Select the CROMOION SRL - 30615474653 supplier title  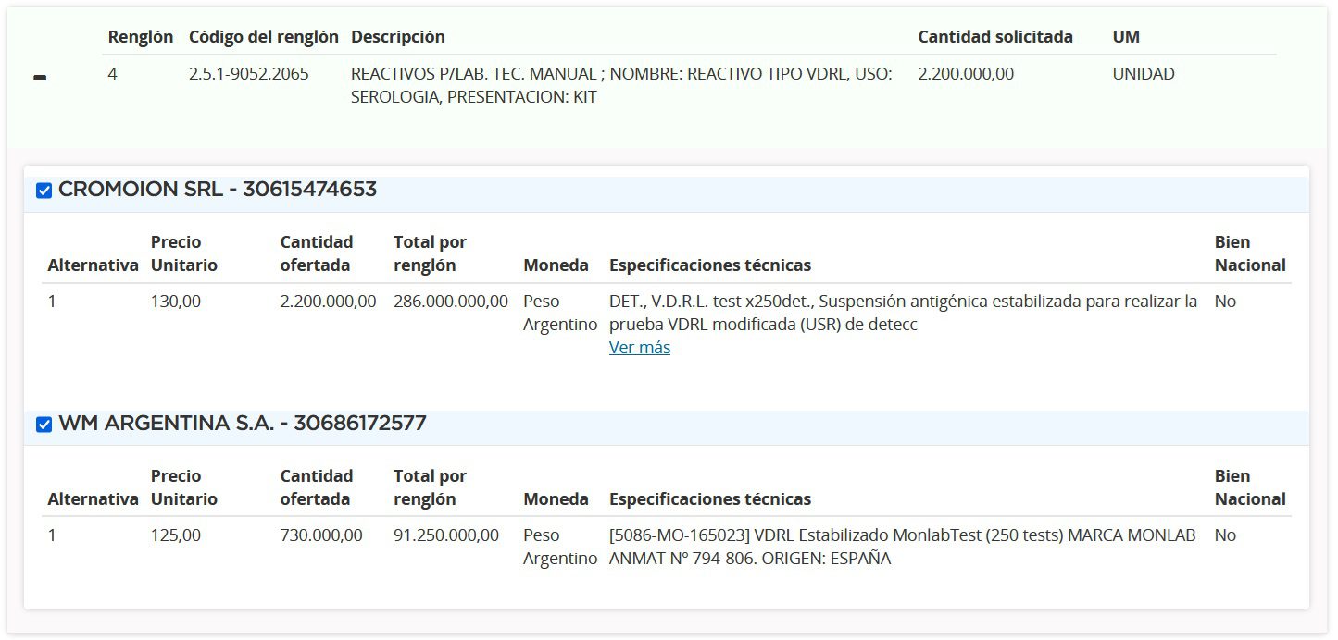pyautogui.click(x=218, y=190)
